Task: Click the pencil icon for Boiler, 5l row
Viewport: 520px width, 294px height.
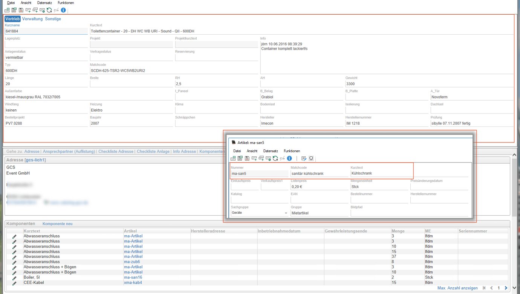Action: [14, 277]
